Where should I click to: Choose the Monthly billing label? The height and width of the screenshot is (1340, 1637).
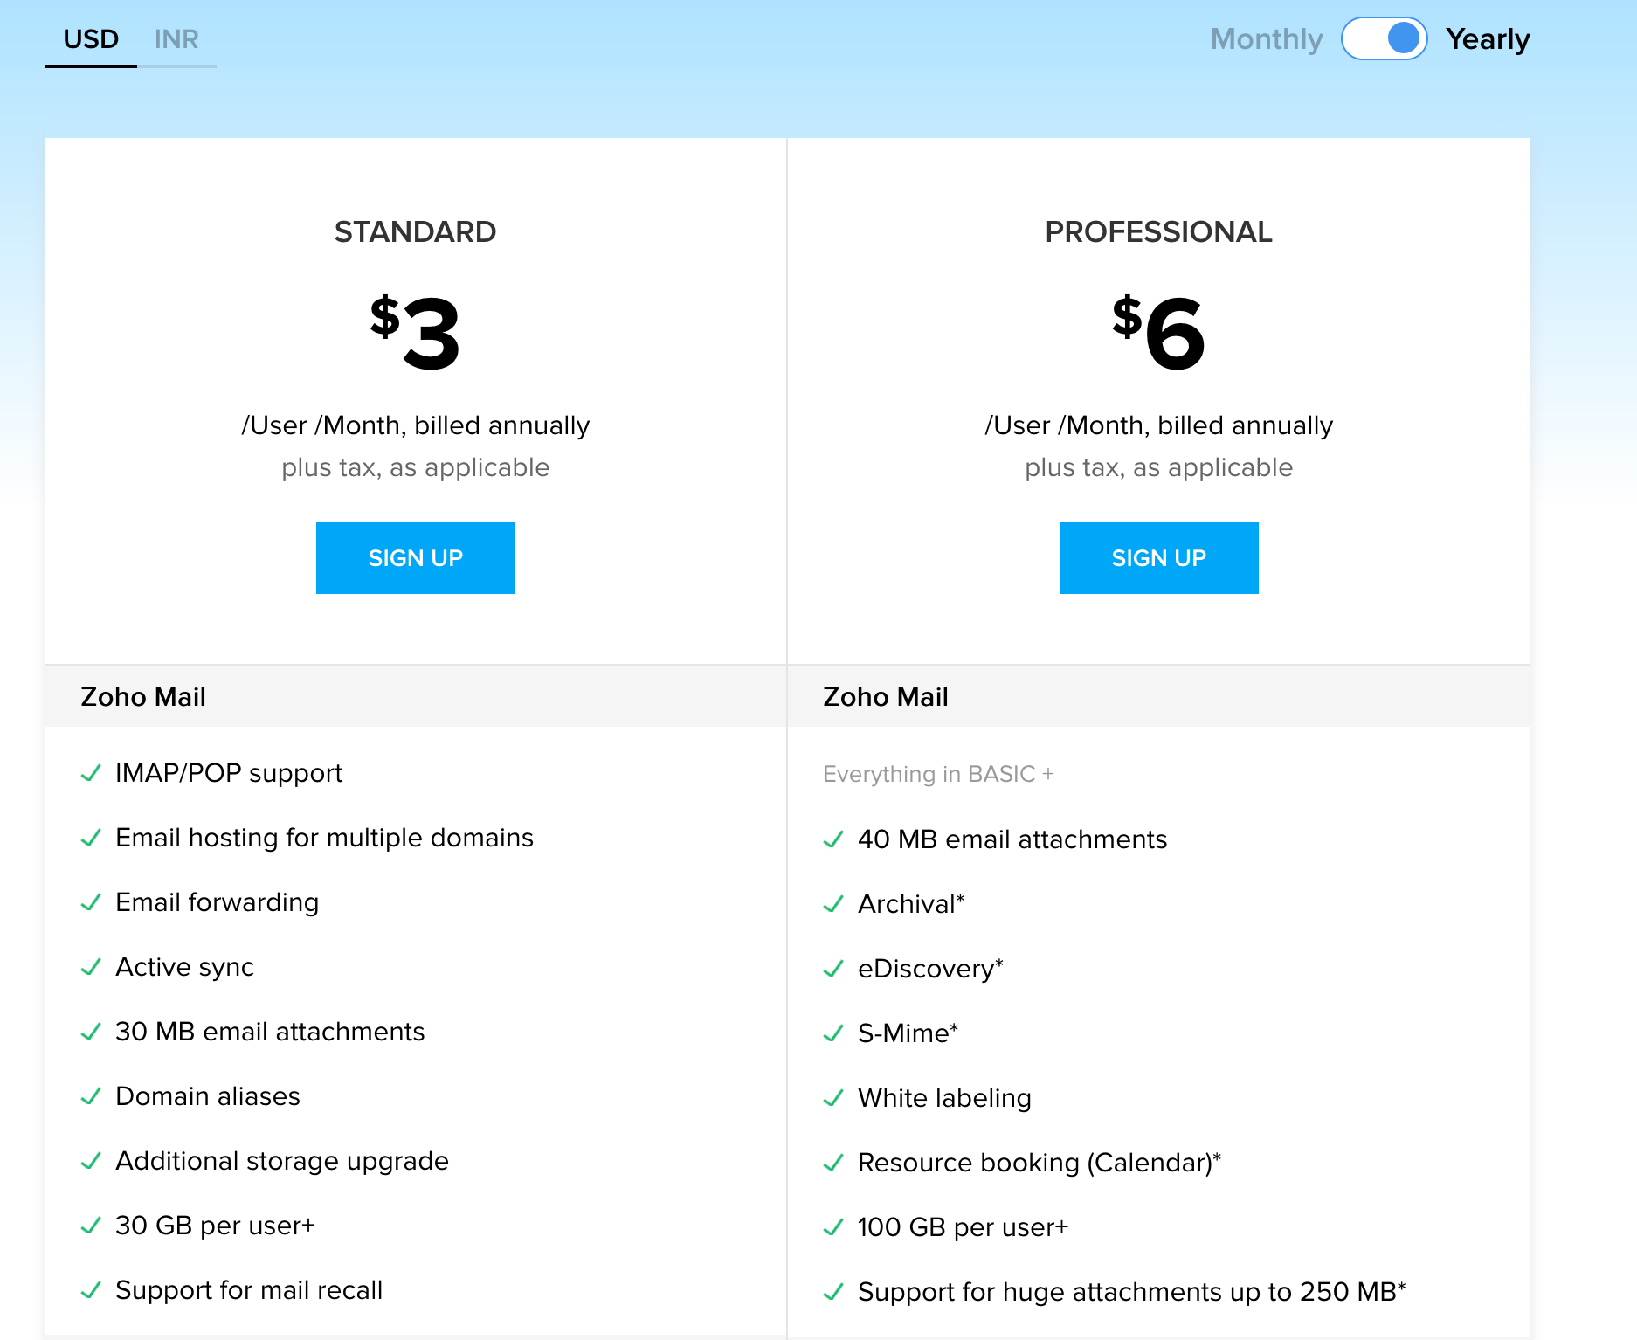pos(1266,39)
